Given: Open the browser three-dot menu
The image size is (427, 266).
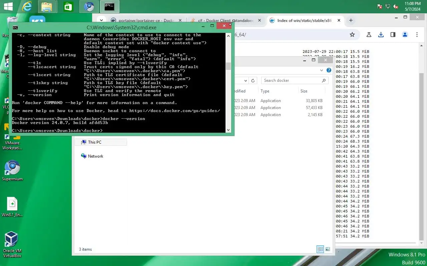Looking at the screenshot, I should tap(417, 35).
